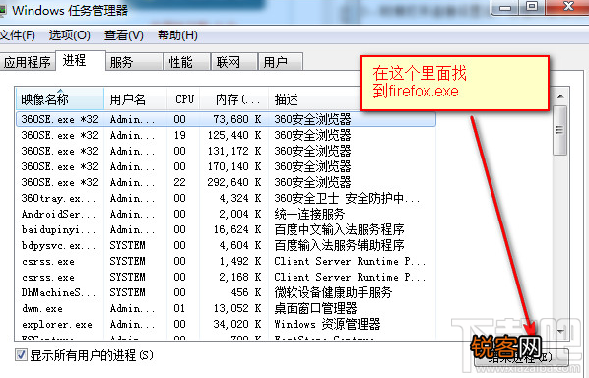Select csrss.exe row using 2,168 K

coord(226,277)
